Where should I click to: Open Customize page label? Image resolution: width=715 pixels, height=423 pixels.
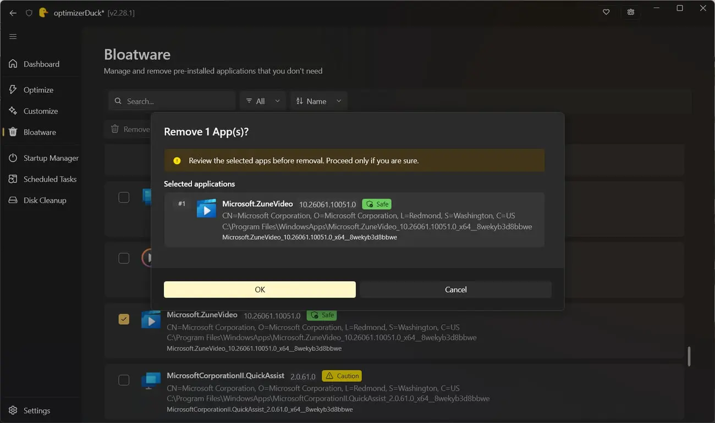pos(41,111)
